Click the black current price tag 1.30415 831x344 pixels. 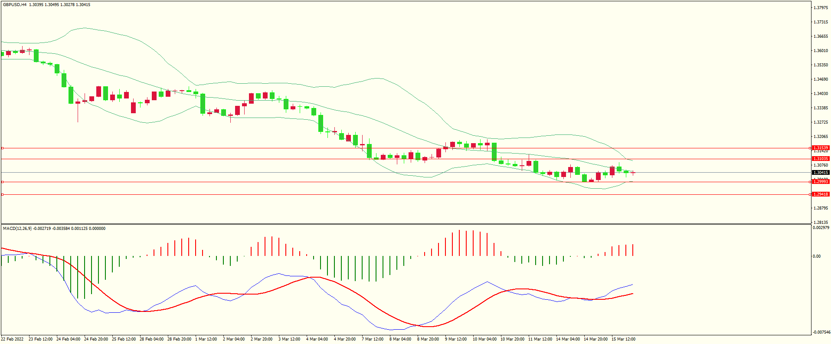tap(821, 173)
